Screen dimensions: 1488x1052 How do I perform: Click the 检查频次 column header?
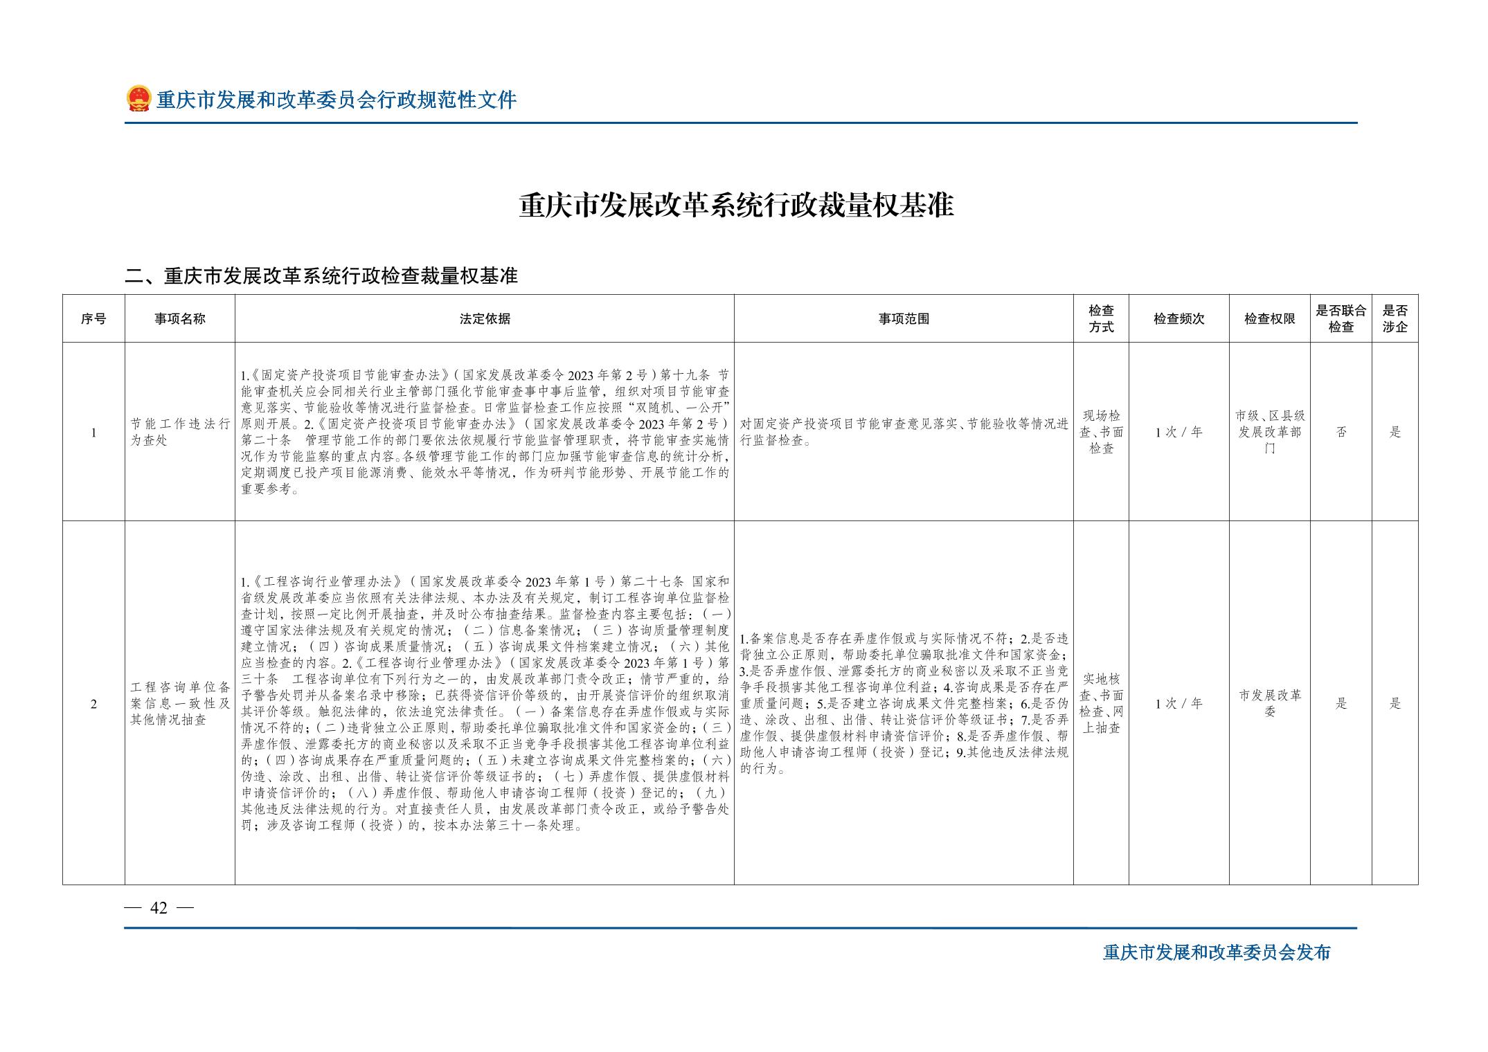pos(1178,319)
